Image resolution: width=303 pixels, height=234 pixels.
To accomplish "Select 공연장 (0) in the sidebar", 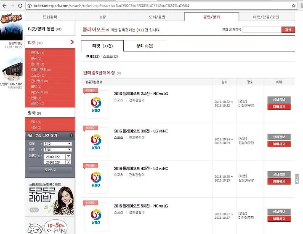I will (37, 104).
